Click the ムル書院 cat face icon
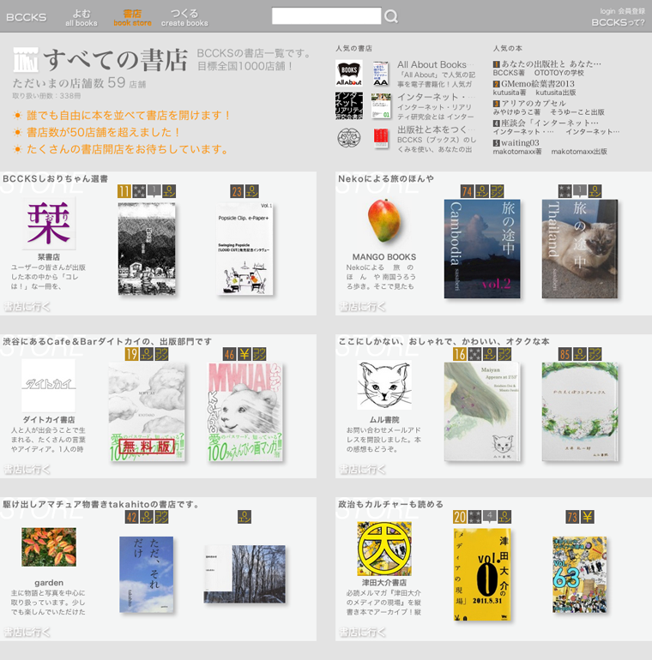 383,386
